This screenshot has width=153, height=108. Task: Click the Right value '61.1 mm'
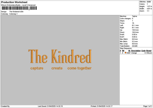(x=135, y=28)
